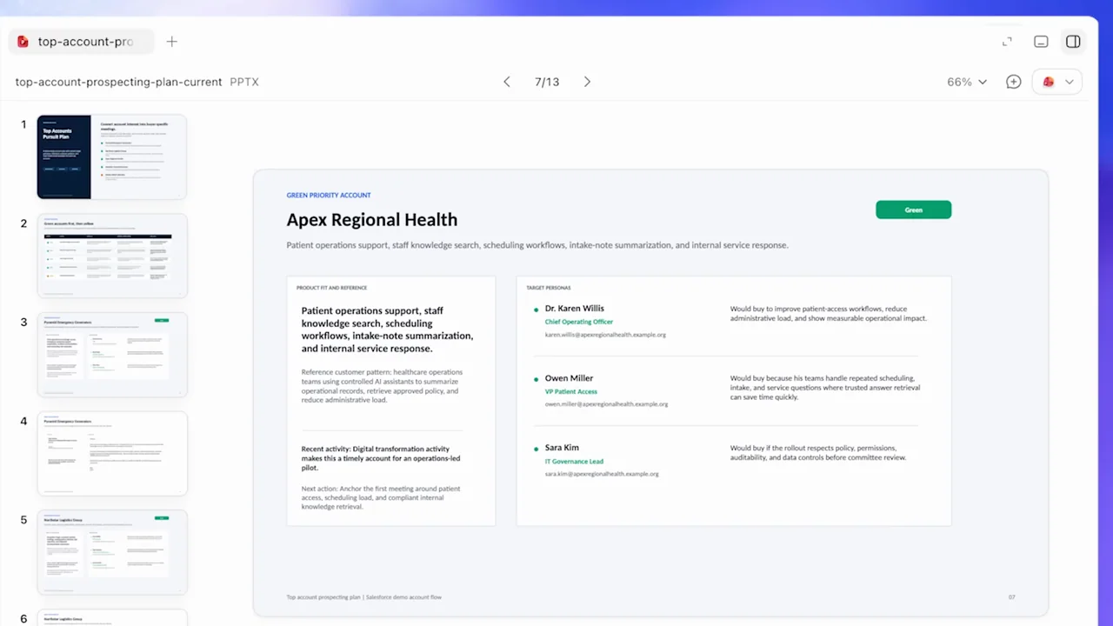Click the file name top-account-prospecting-plan-current

click(118, 82)
